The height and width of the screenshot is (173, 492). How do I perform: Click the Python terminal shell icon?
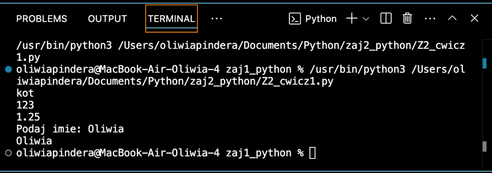(295, 19)
